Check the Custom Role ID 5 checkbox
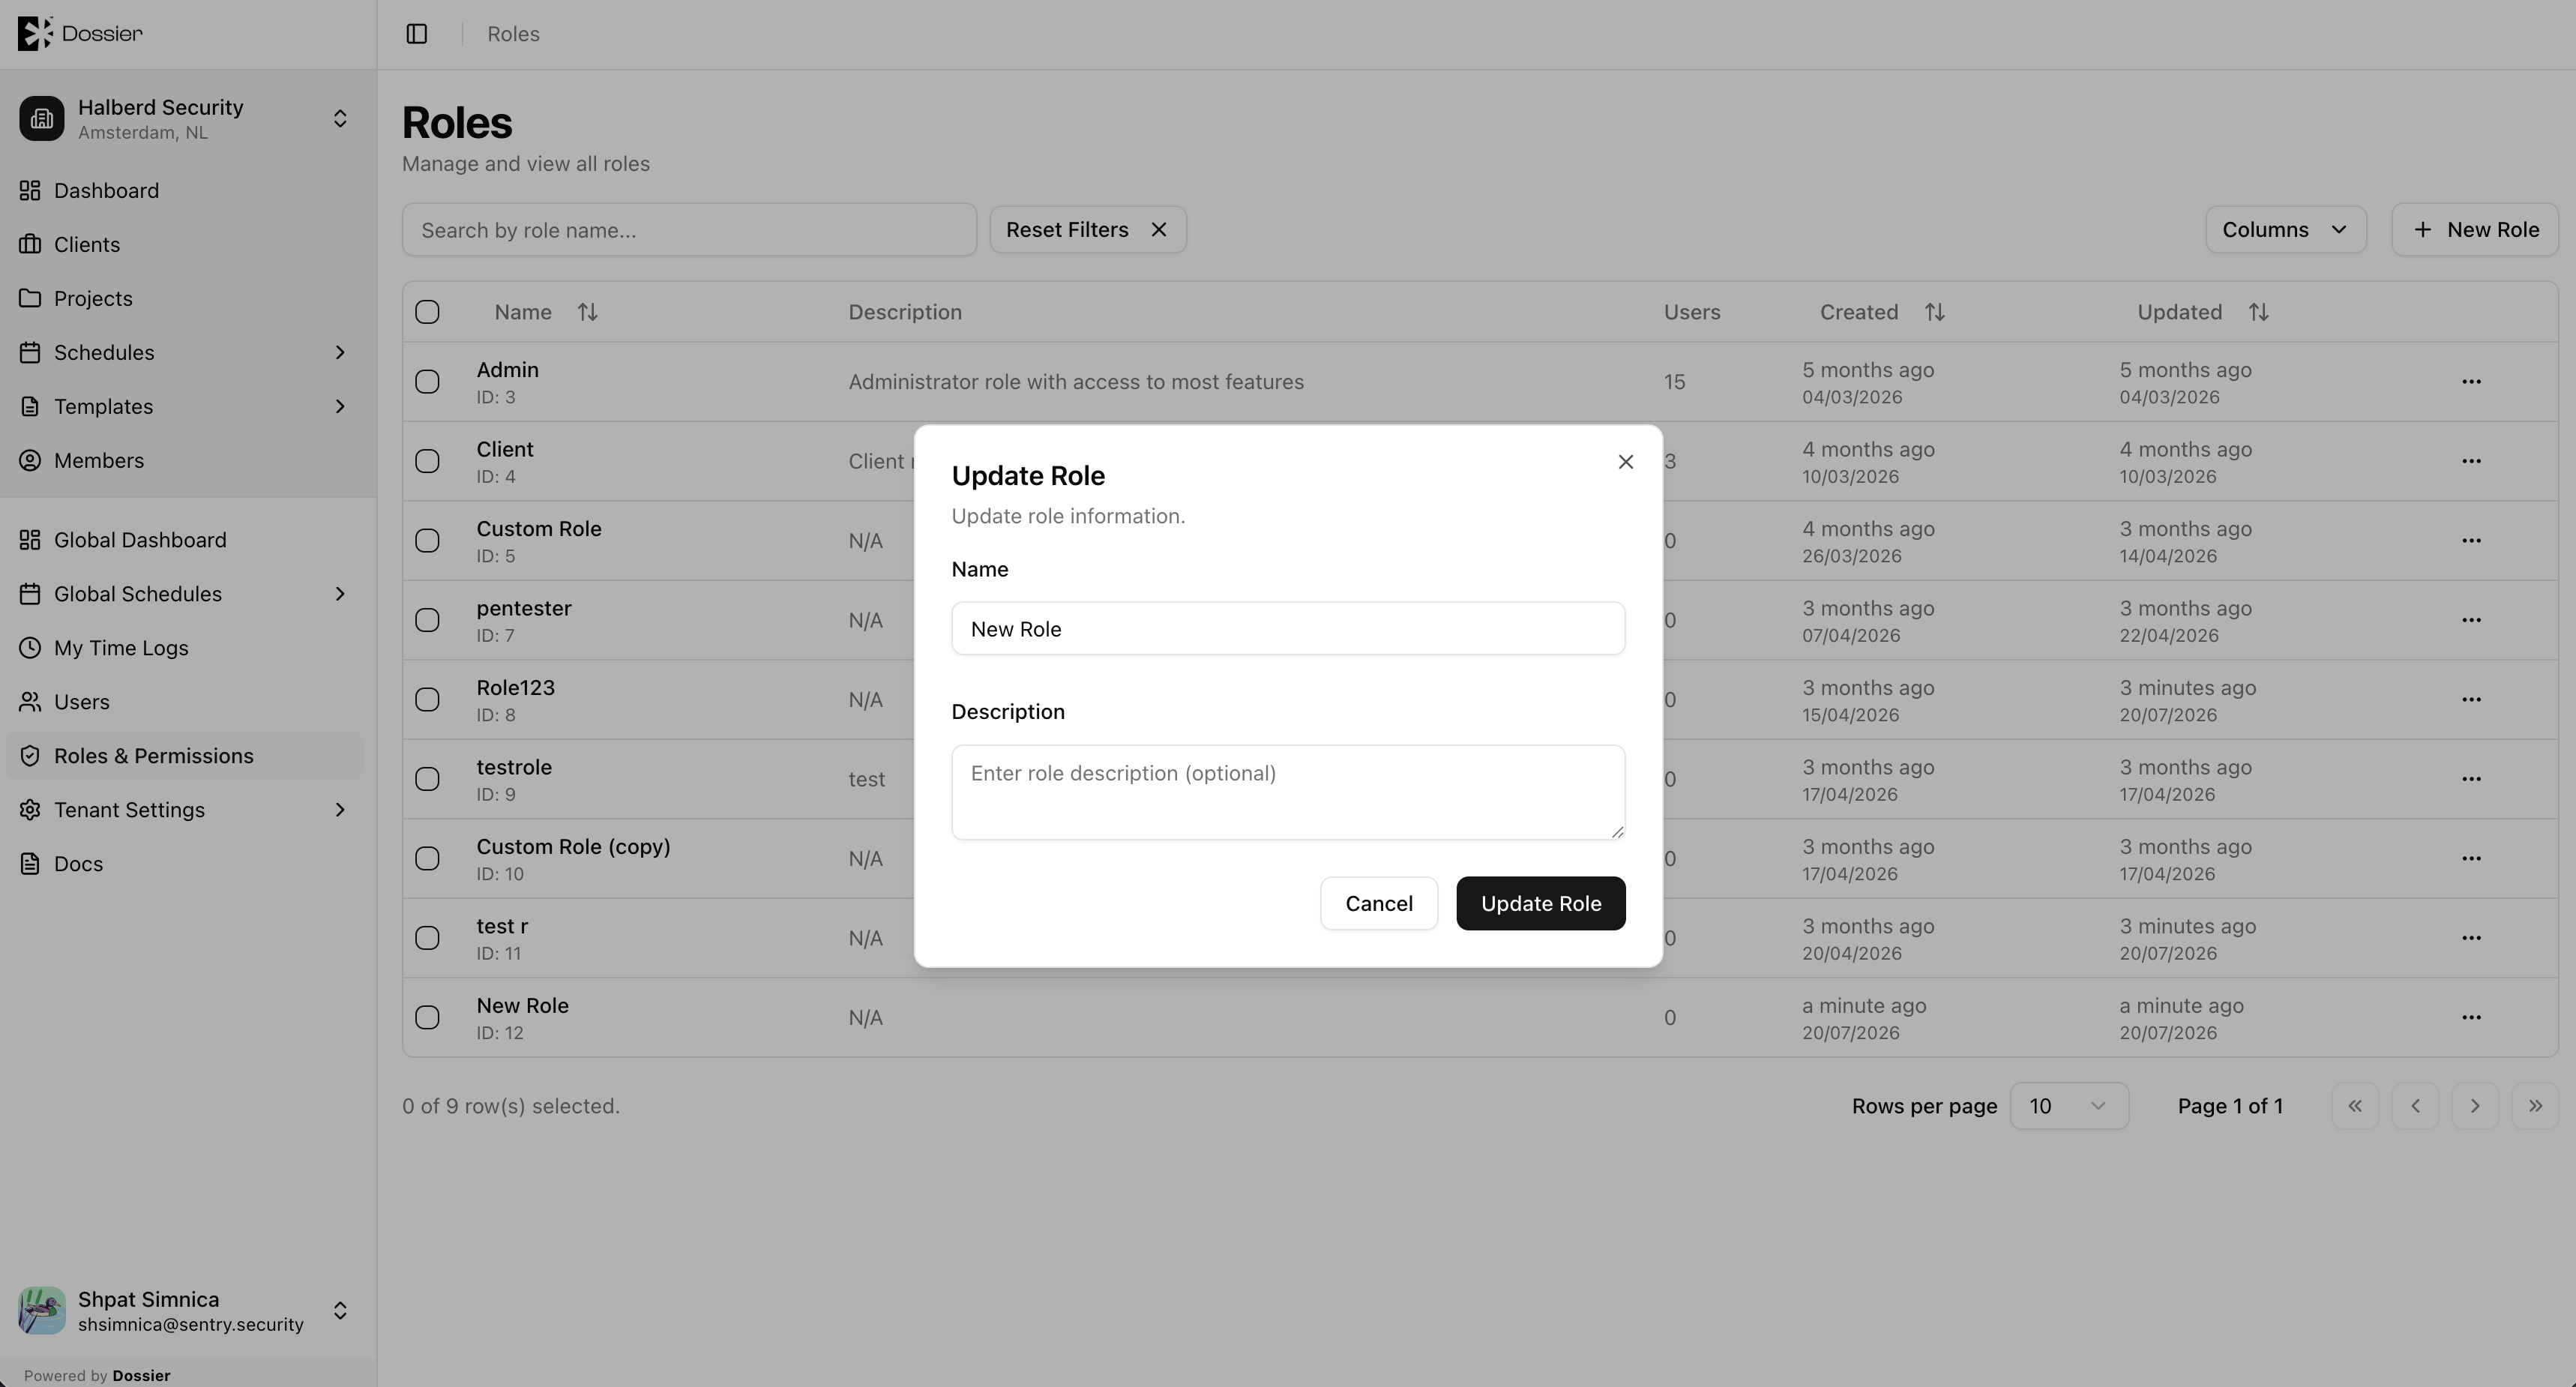The height and width of the screenshot is (1387, 2576). (x=427, y=541)
